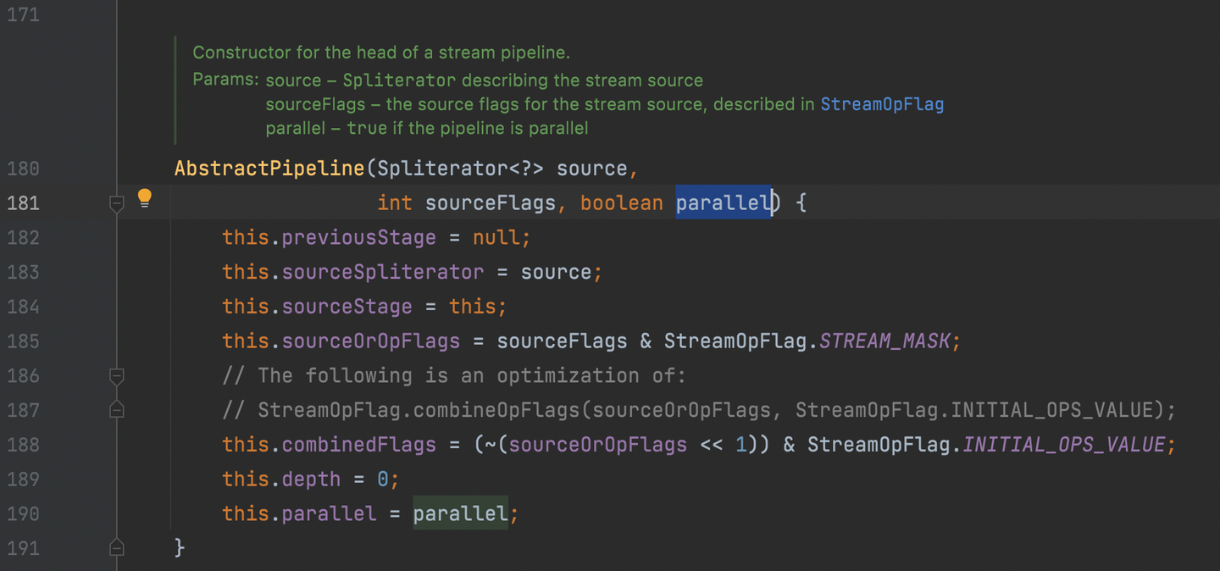The image size is (1220, 571).
Task: Click the previousStage field on line 182
Action: click(x=358, y=238)
